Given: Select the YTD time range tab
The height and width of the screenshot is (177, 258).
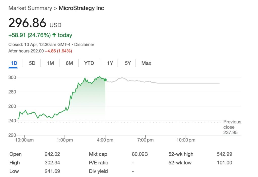Looking at the screenshot, I should 89,63.
